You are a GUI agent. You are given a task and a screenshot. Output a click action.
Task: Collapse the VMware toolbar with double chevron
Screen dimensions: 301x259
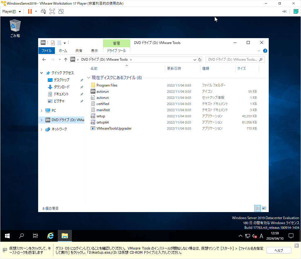click(x=285, y=11)
